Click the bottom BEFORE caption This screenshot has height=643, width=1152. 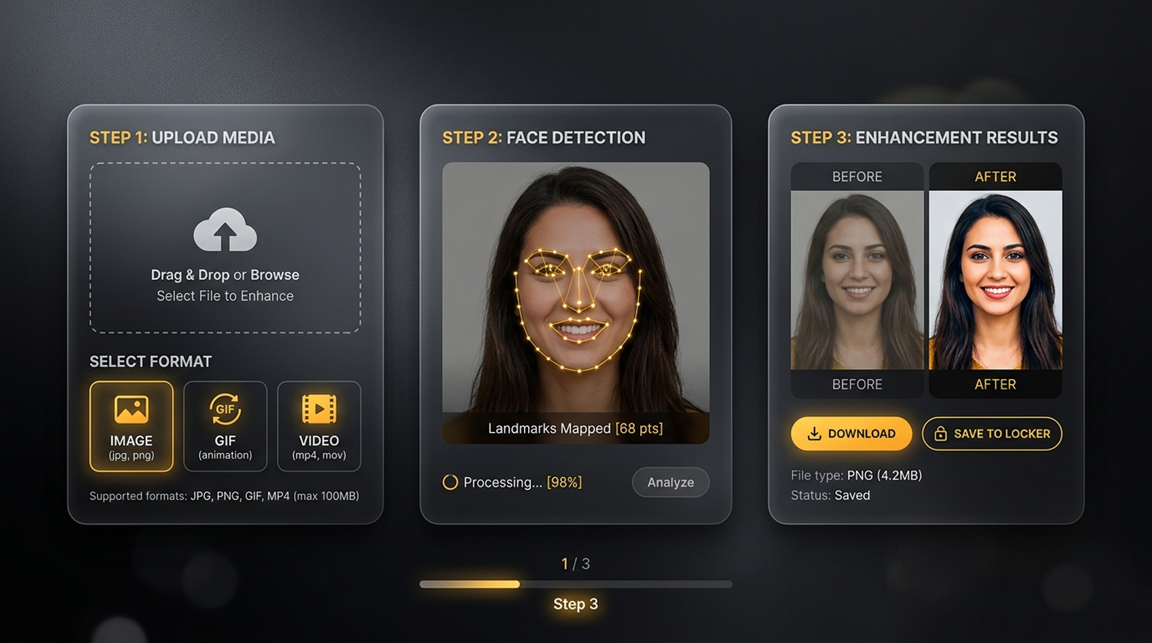(x=857, y=384)
